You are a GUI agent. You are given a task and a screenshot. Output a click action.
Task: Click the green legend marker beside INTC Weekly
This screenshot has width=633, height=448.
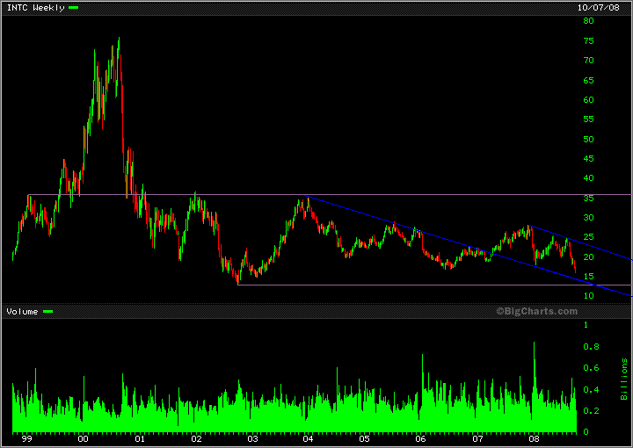pyautogui.click(x=74, y=8)
